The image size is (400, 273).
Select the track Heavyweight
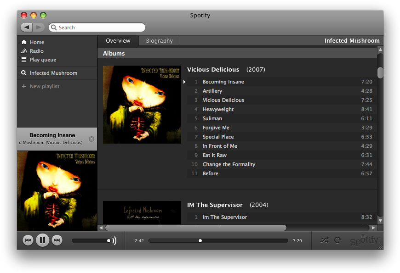[x=218, y=109]
